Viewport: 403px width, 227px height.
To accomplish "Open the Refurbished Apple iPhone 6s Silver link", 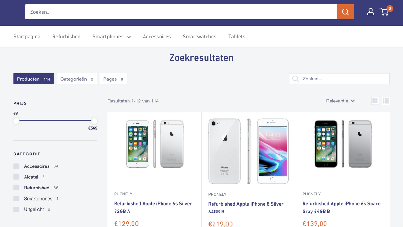I will pos(153,207).
